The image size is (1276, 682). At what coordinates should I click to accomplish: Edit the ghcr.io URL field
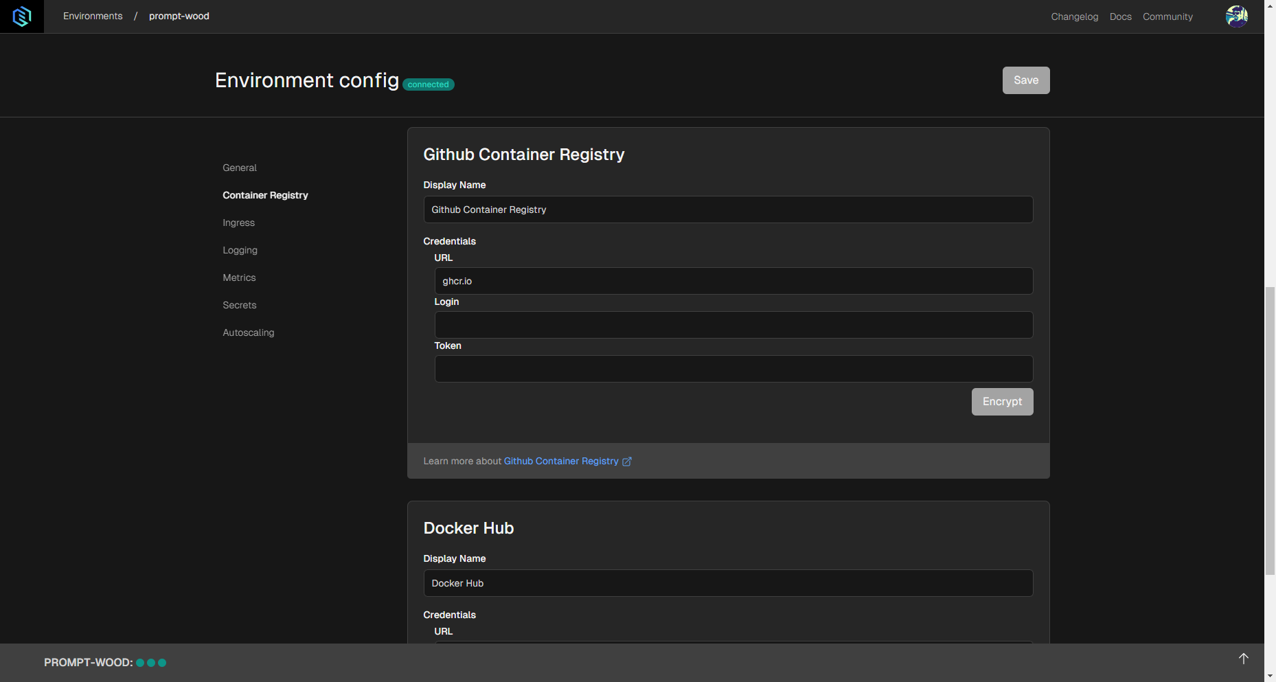coord(733,281)
